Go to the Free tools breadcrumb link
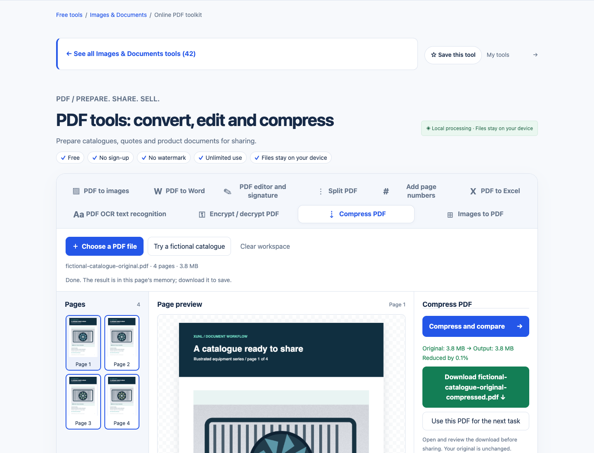Viewport: 594px width, 453px height. click(x=69, y=15)
